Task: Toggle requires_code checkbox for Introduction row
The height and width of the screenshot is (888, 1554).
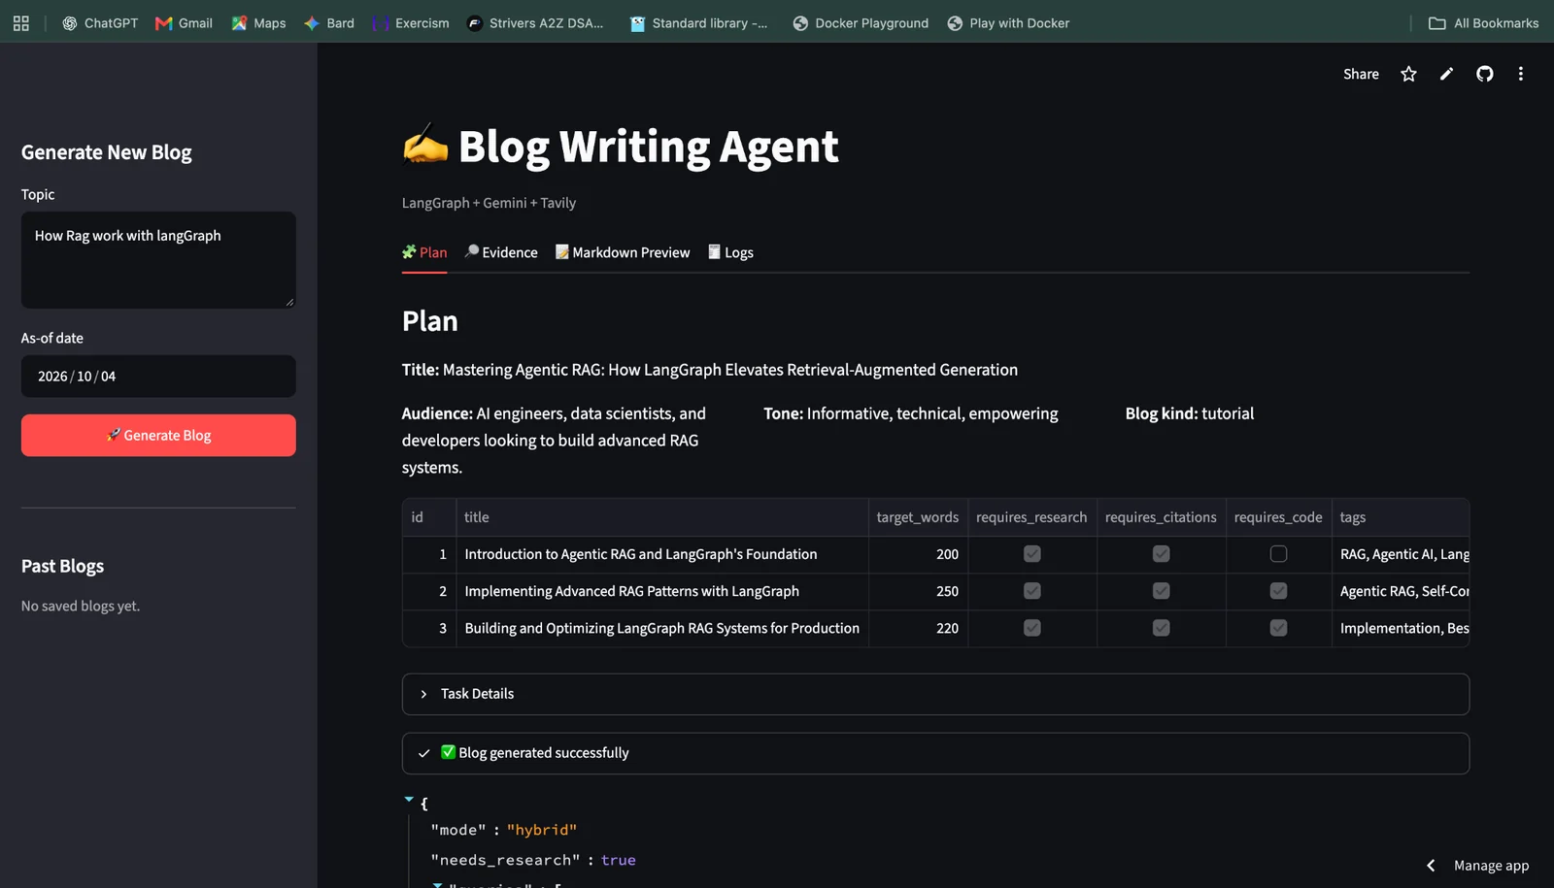Action: click(1278, 554)
